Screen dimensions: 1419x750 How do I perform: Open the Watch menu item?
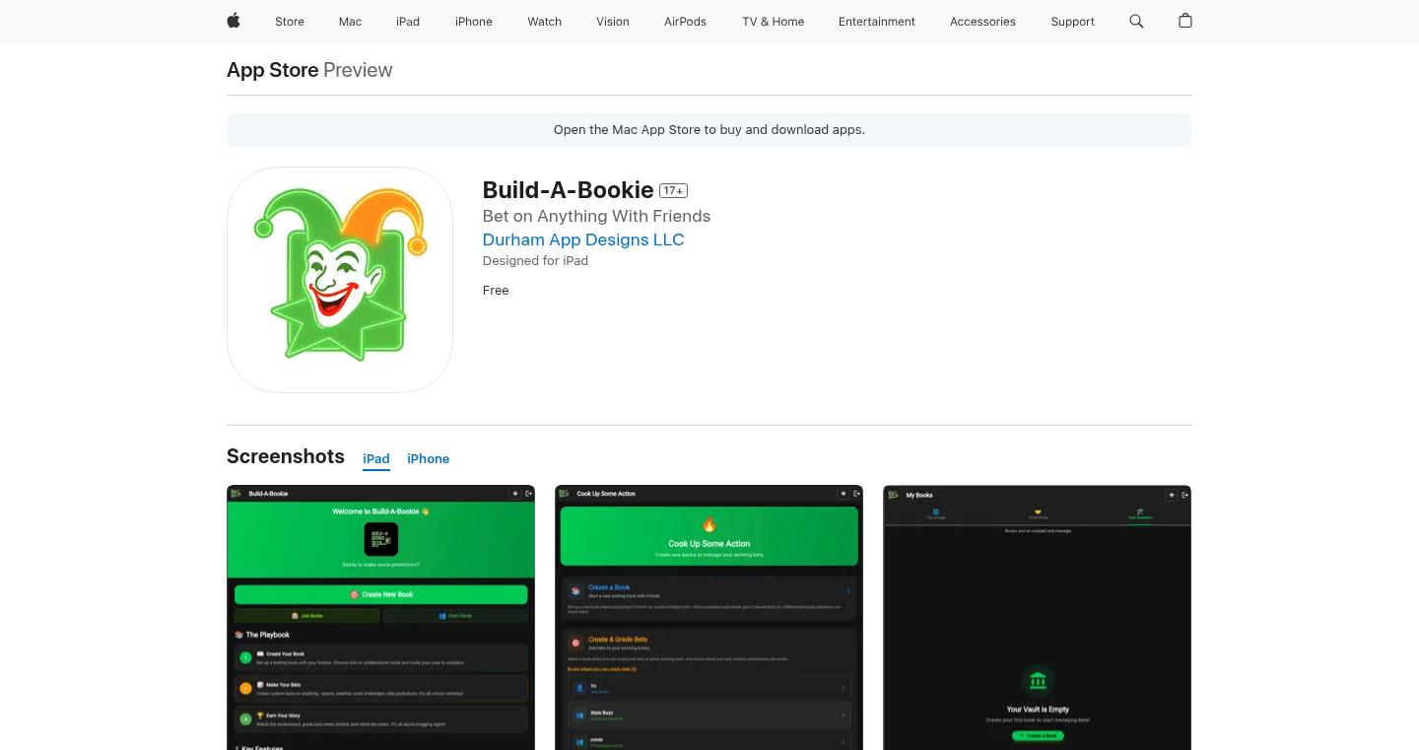[545, 22]
